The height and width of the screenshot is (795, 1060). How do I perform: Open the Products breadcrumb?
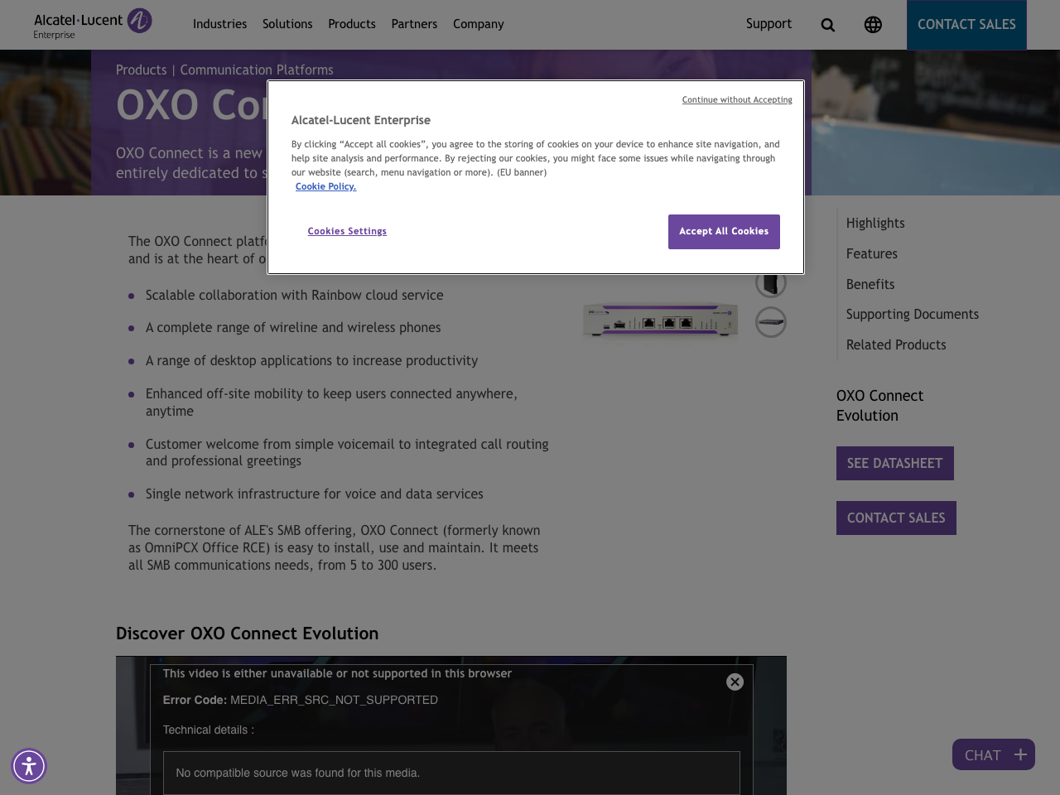(141, 69)
